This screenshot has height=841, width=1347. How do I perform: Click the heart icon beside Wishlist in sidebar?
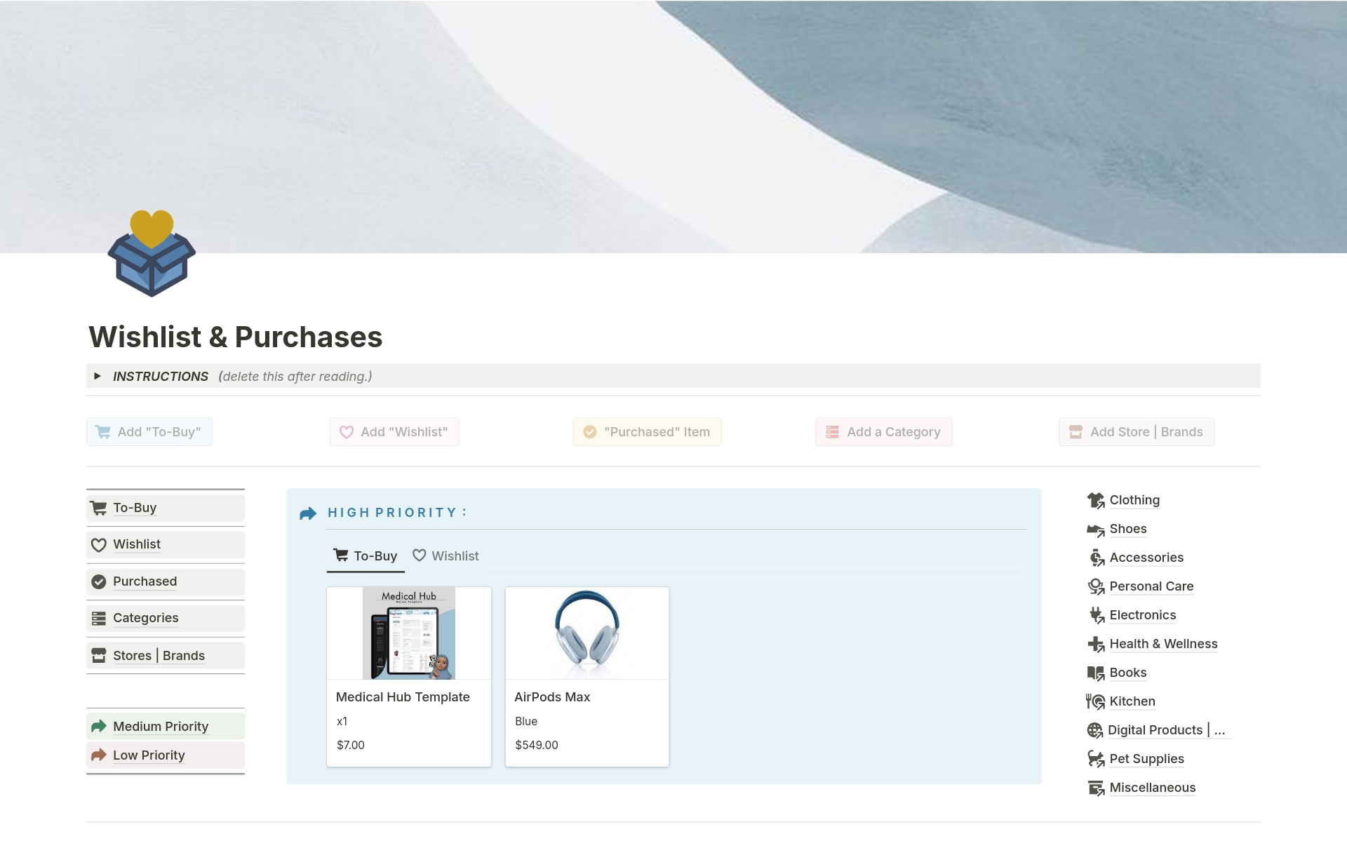point(99,545)
